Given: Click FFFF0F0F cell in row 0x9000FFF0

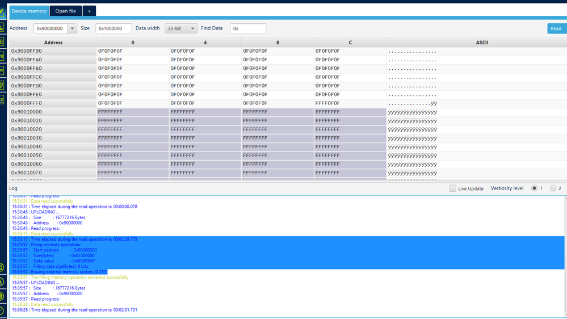Looking at the screenshot, I should 350,103.
